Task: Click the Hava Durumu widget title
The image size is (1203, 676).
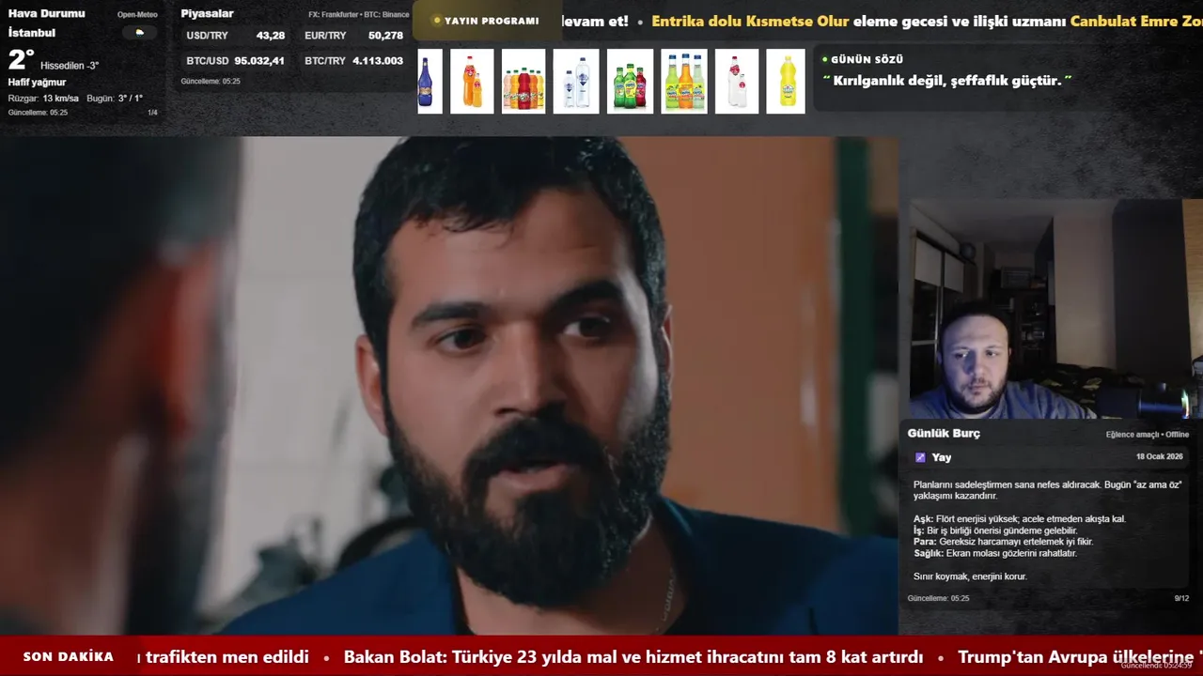Action: 46,14
